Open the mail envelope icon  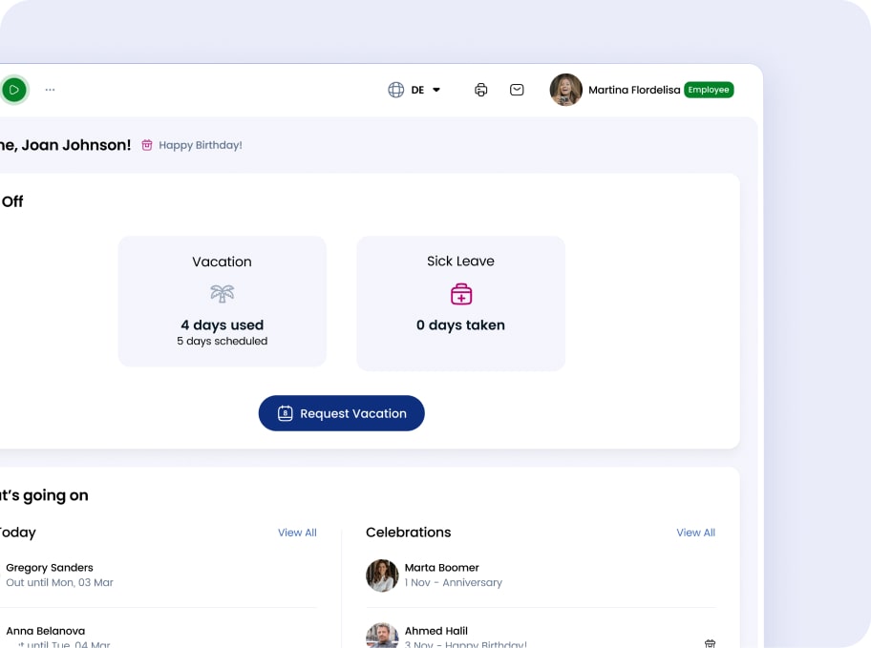click(517, 90)
